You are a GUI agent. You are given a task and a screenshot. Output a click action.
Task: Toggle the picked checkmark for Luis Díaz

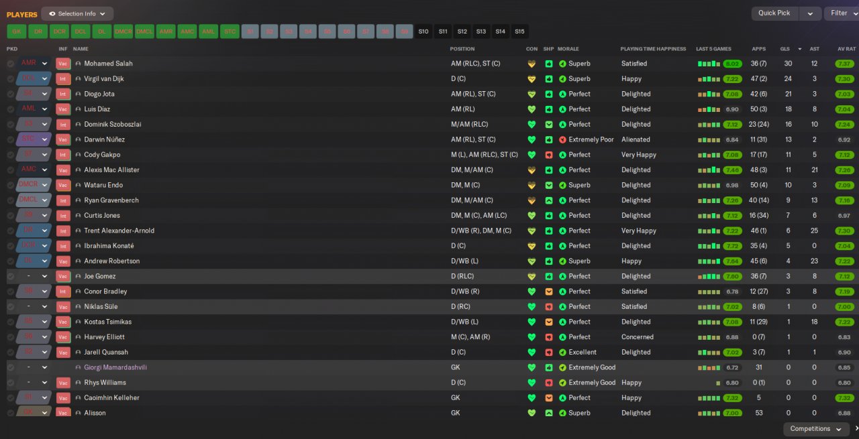pos(11,109)
